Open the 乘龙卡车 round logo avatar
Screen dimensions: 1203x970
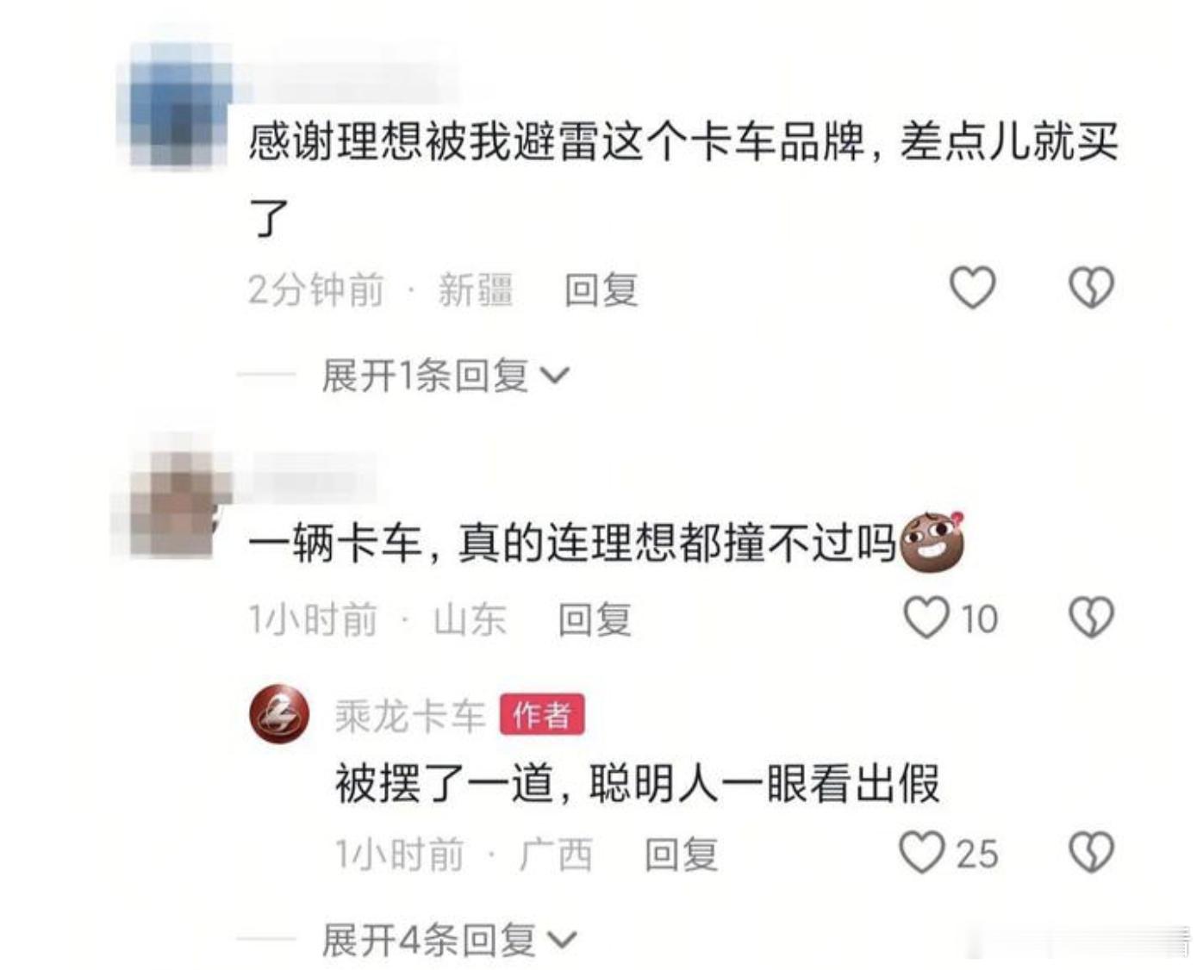(279, 714)
